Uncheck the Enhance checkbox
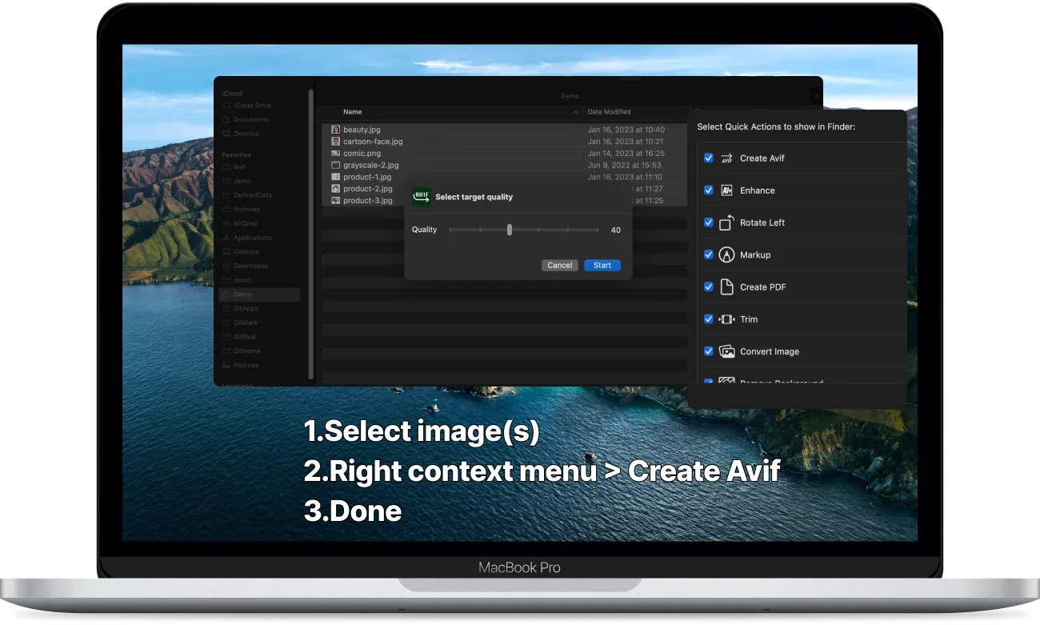 coord(708,190)
